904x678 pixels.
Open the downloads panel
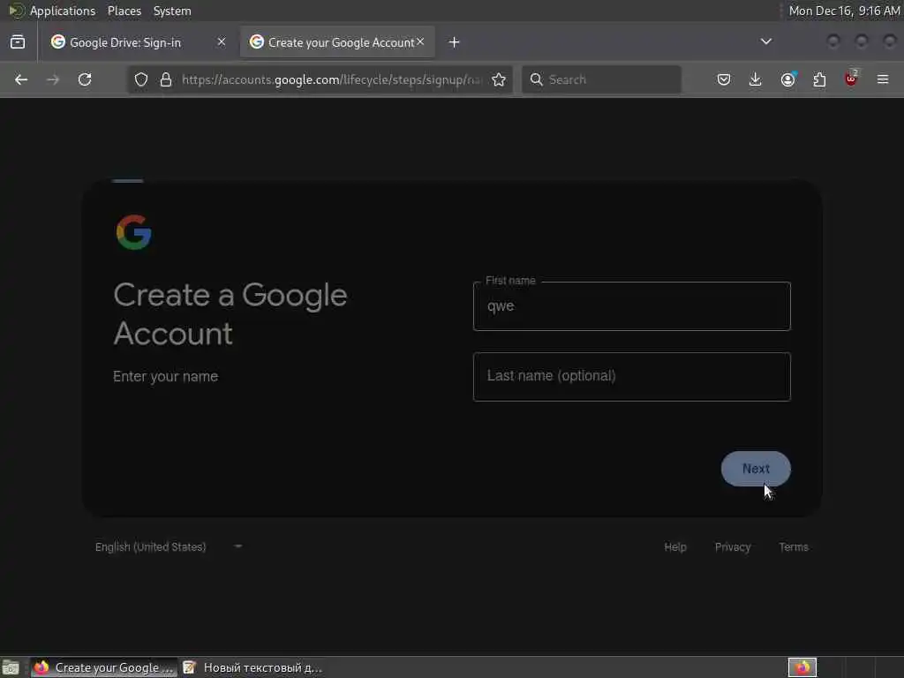coord(756,79)
